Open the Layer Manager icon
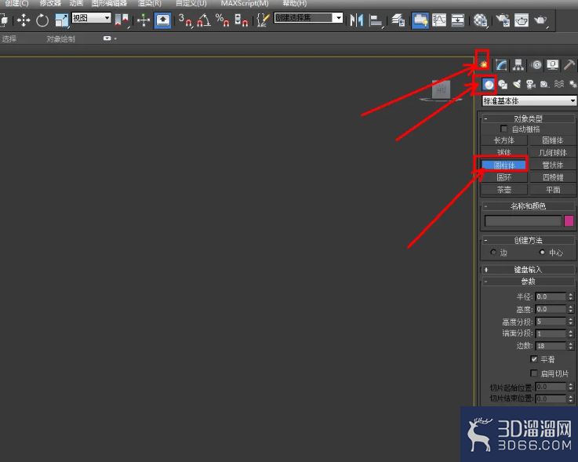The image size is (578, 462). [x=398, y=20]
